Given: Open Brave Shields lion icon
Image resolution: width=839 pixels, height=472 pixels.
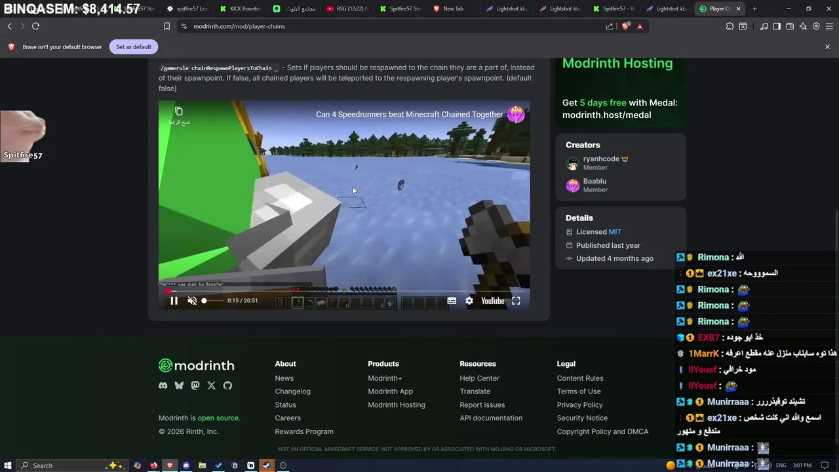Looking at the screenshot, I should click(625, 26).
